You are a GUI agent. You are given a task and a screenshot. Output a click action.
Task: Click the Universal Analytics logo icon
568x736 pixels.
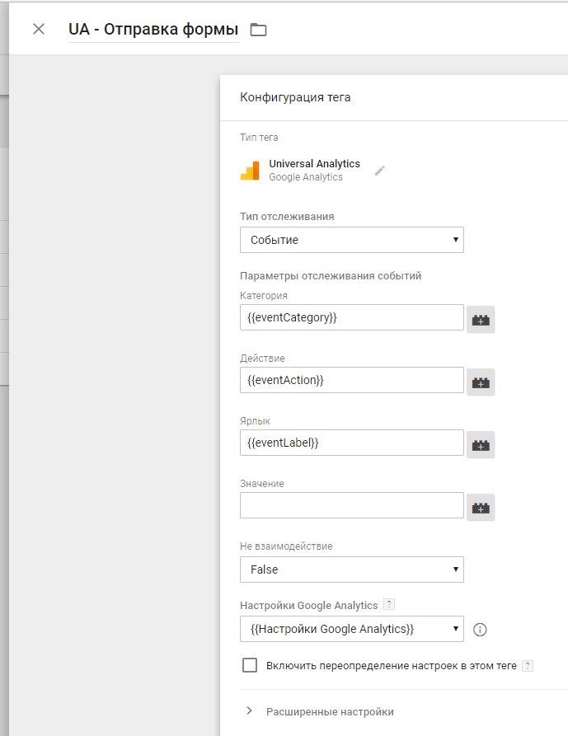click(x=250, y=171)
